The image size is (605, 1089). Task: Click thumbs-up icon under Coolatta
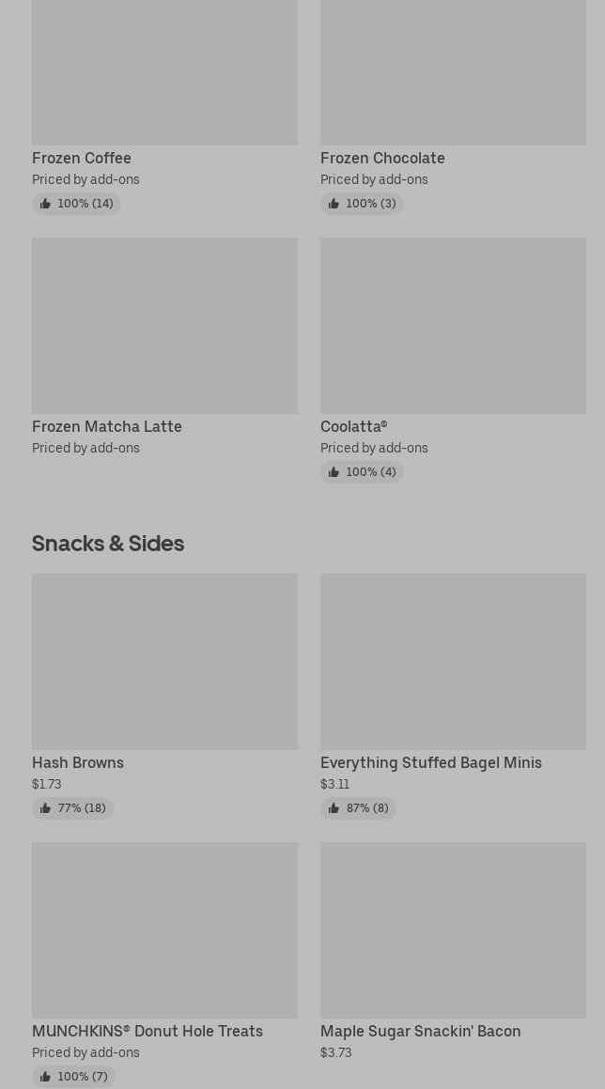click(x=334, y=472)
